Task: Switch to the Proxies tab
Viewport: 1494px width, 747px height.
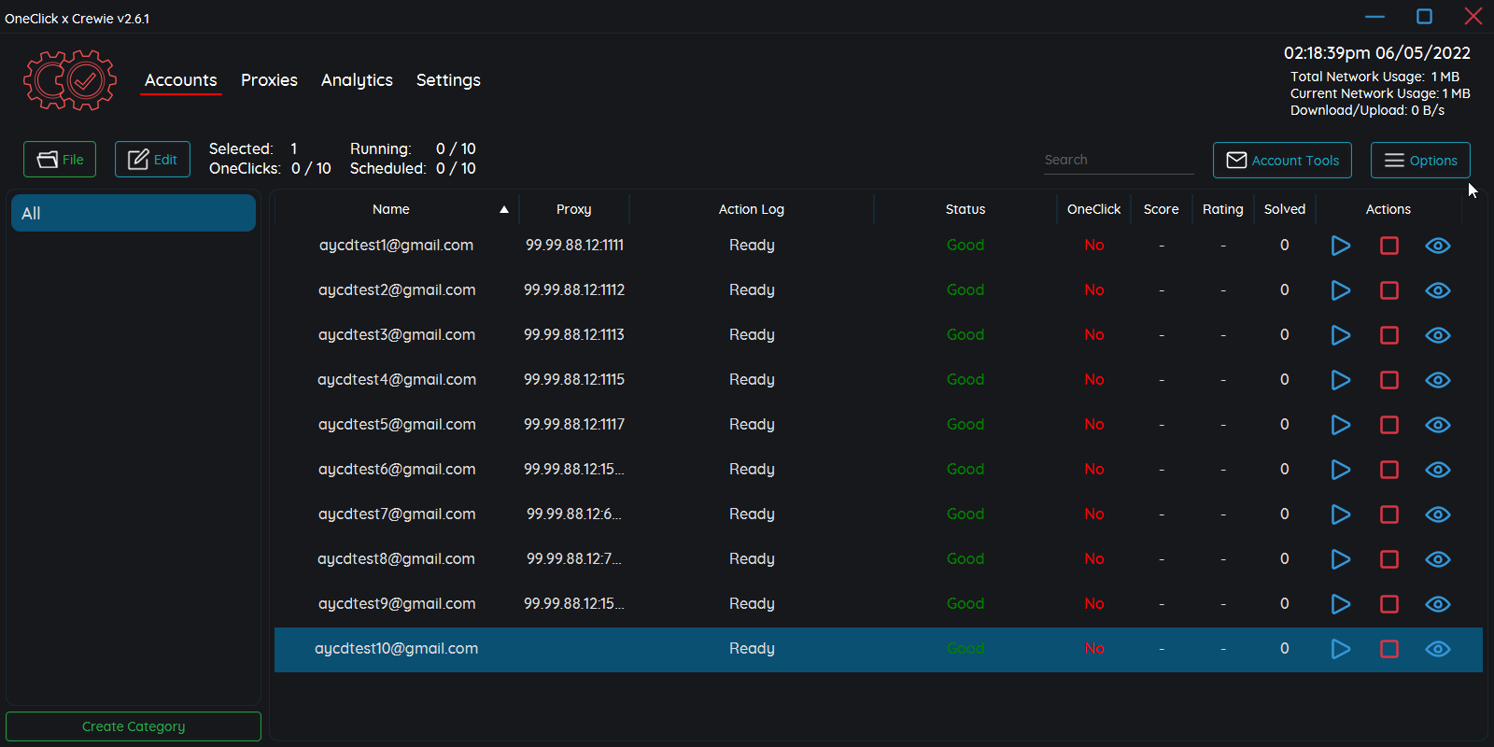Action: [269, 80]
